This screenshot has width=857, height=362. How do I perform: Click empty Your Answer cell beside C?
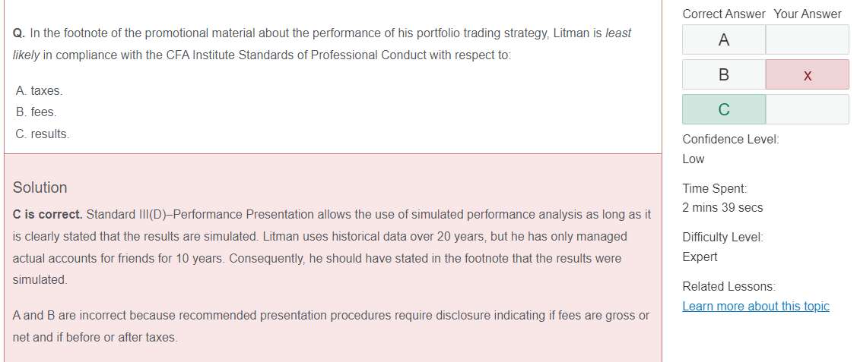coord(808,109)
